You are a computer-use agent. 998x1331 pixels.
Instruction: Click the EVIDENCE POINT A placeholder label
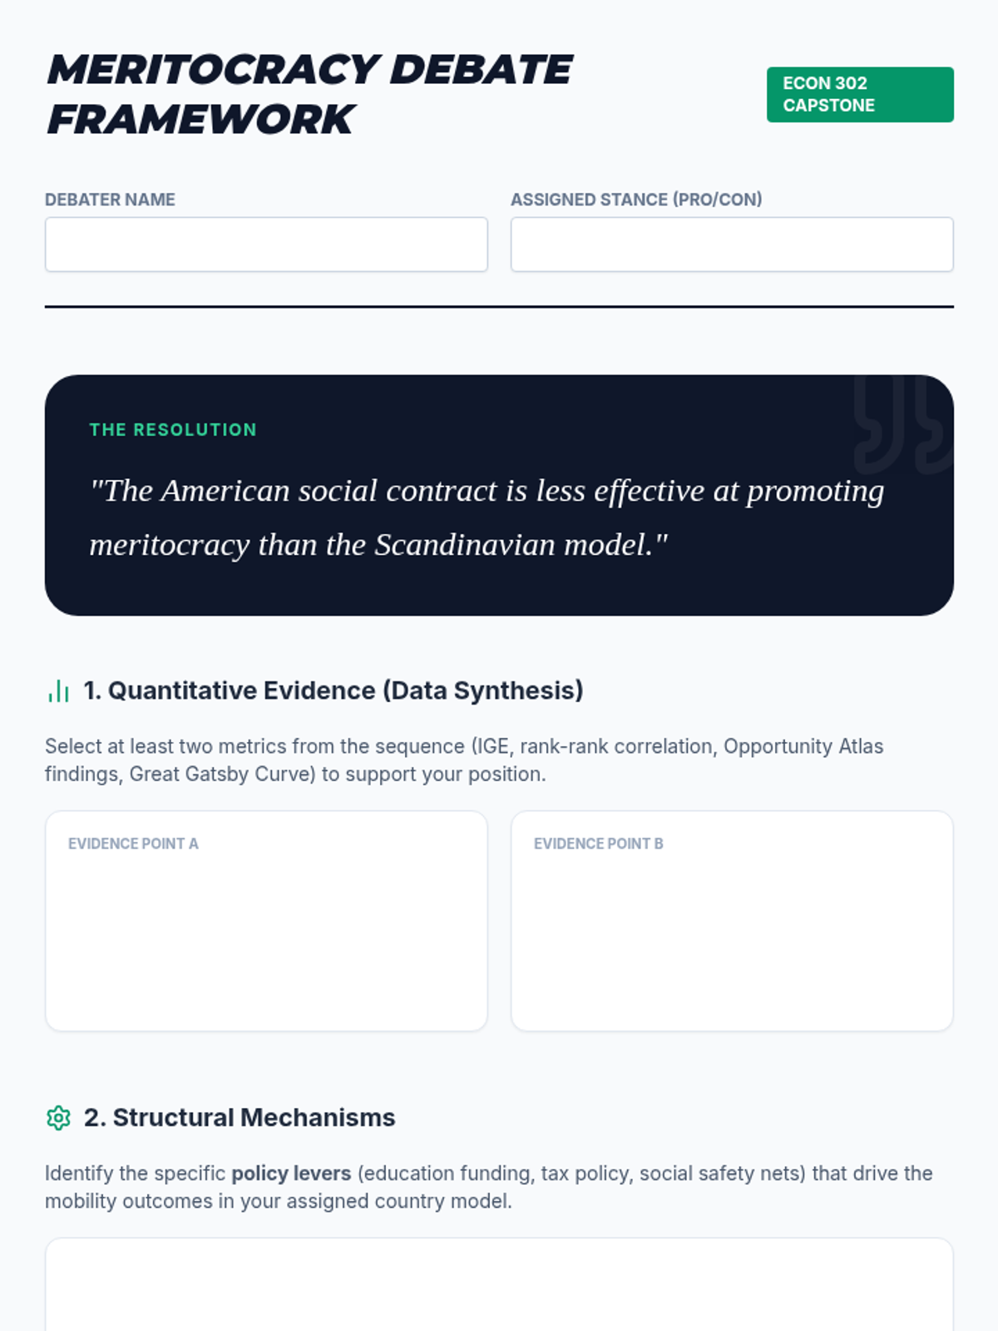tap(133, 844)
